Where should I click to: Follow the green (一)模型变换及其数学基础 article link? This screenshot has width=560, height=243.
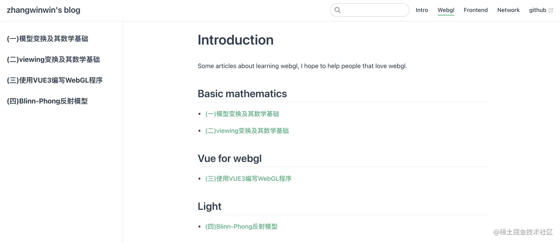242,114
